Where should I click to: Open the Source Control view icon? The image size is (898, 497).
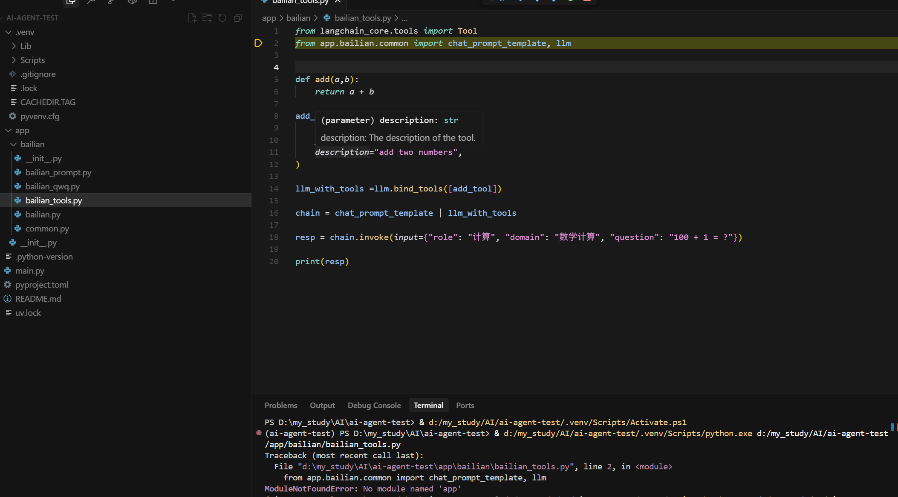point(111,2)
